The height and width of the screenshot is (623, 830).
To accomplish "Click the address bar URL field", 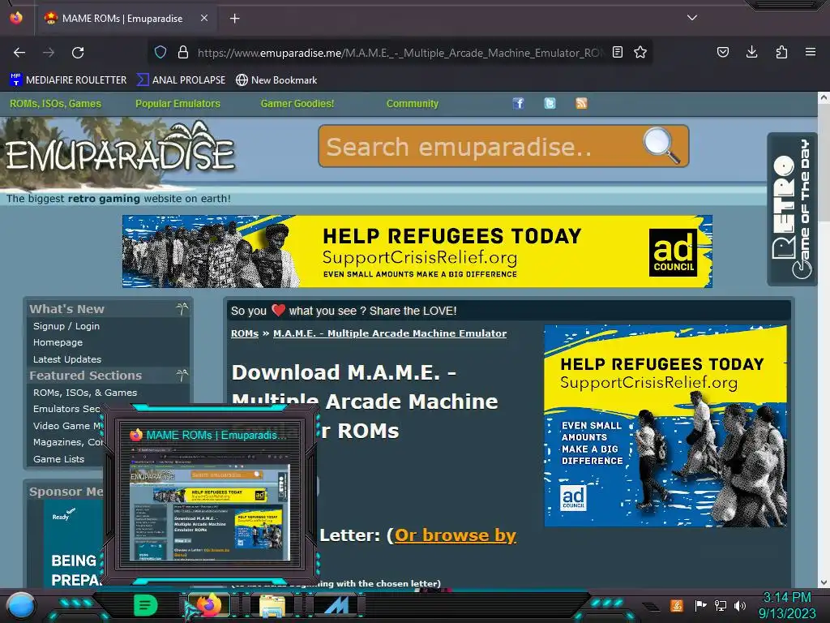I will 400,53.
